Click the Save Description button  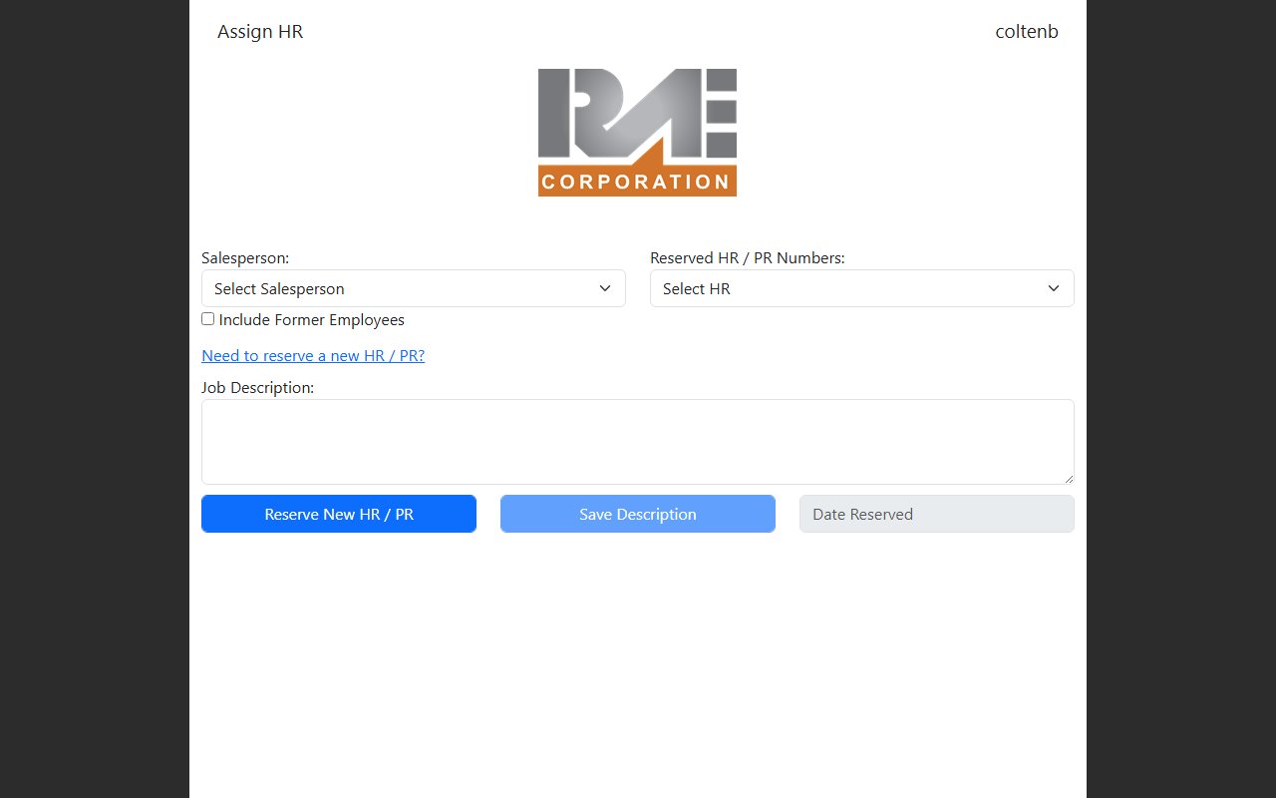[638, 514]
